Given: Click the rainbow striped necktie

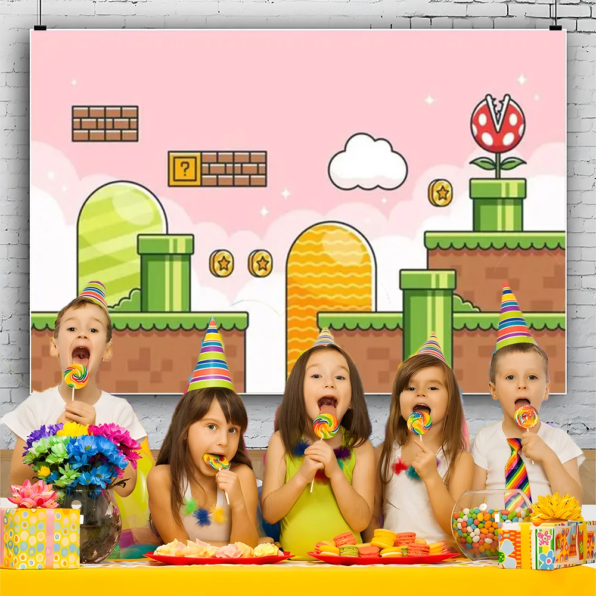Looking at the screenshot, I should pos(517,474).
